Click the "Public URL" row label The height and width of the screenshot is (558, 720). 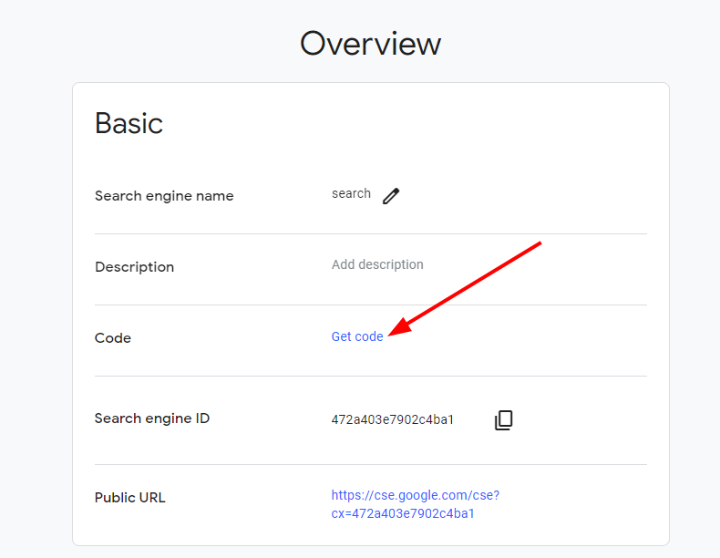130,498
